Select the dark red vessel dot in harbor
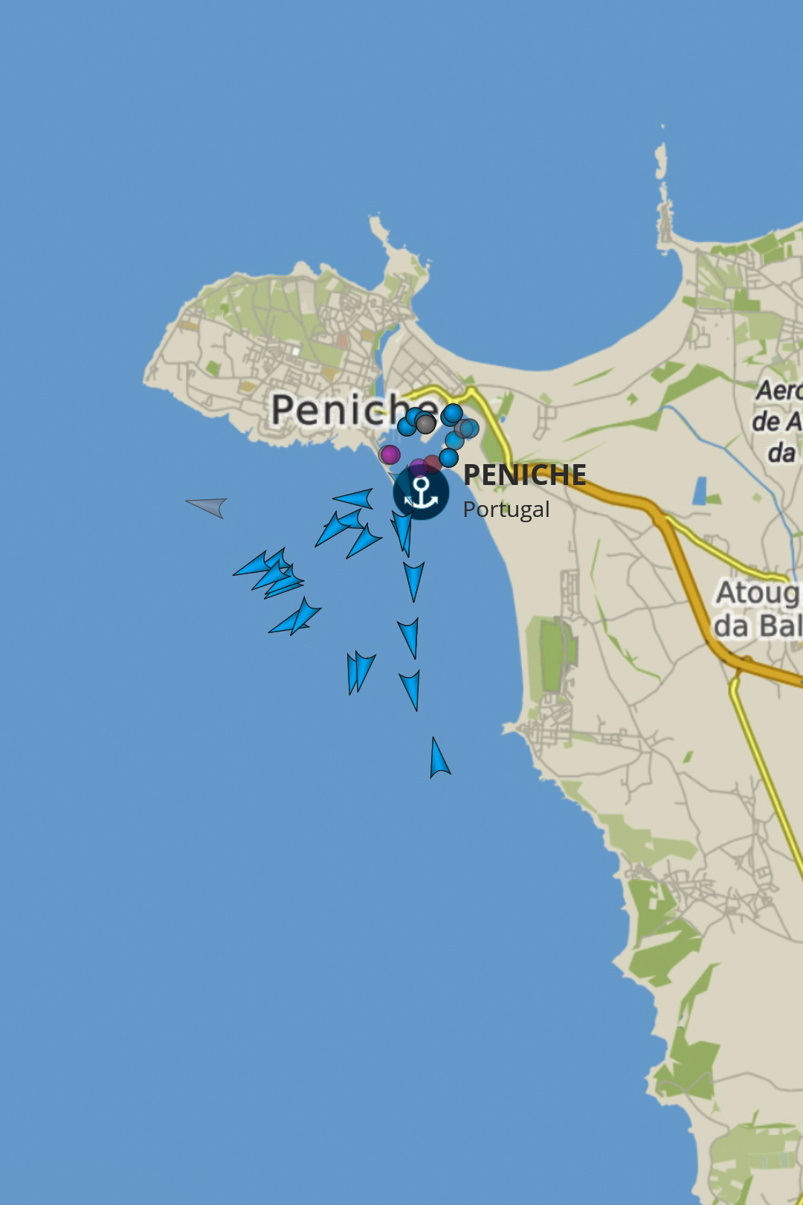 click(433, 464)
